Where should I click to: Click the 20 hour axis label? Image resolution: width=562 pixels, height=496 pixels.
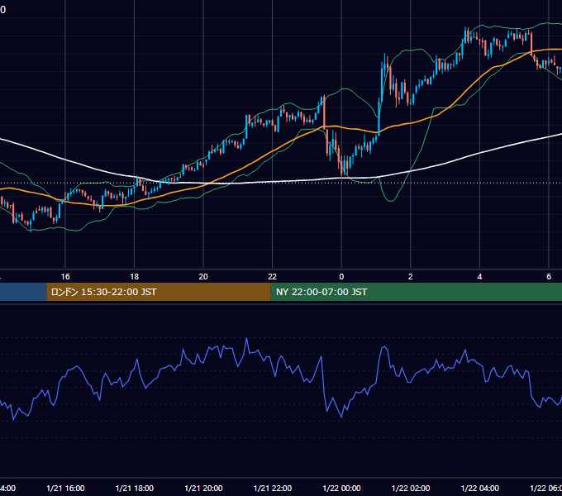point(203,277)
